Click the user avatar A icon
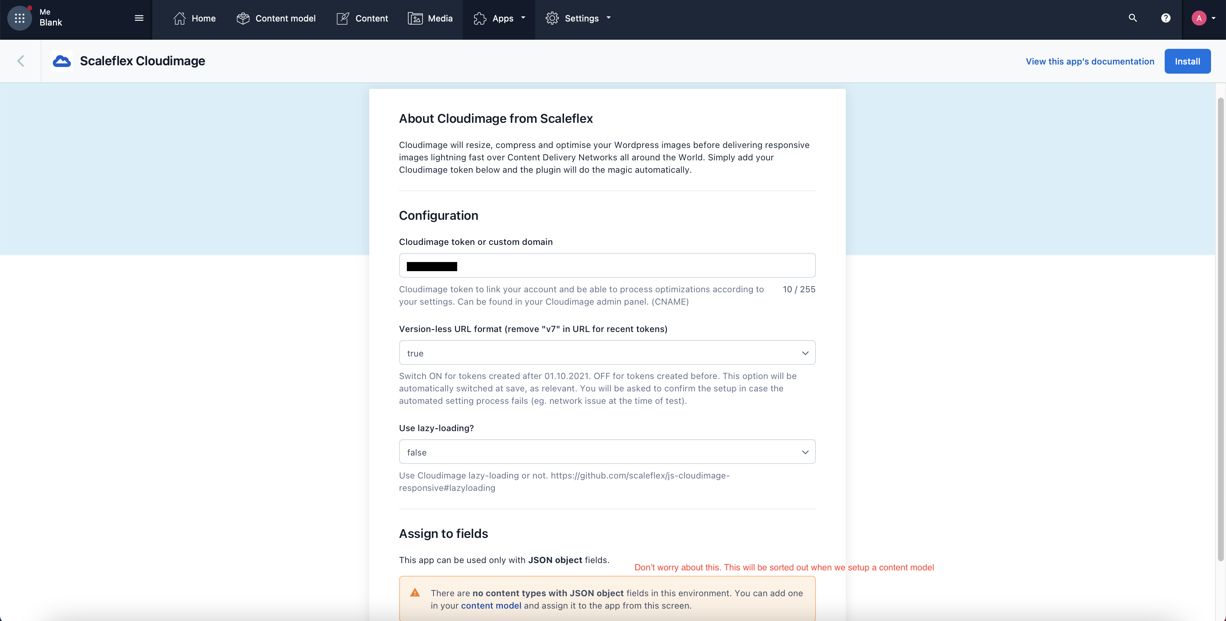The height and width of the screenshot is (621, 1226). point(1199,18)
